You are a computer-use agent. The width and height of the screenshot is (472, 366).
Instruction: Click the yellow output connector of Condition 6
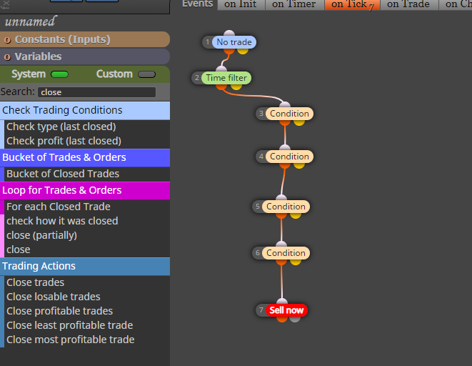pyautogui.click(x=296, y=262)
